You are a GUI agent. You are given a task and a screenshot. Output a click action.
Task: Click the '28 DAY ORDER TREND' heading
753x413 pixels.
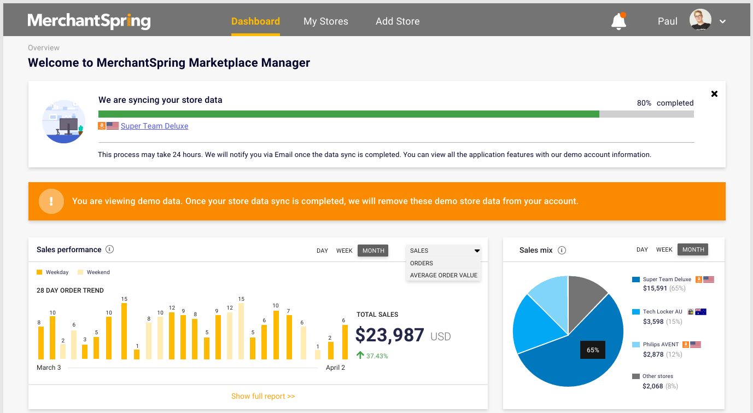click(70, 290)
